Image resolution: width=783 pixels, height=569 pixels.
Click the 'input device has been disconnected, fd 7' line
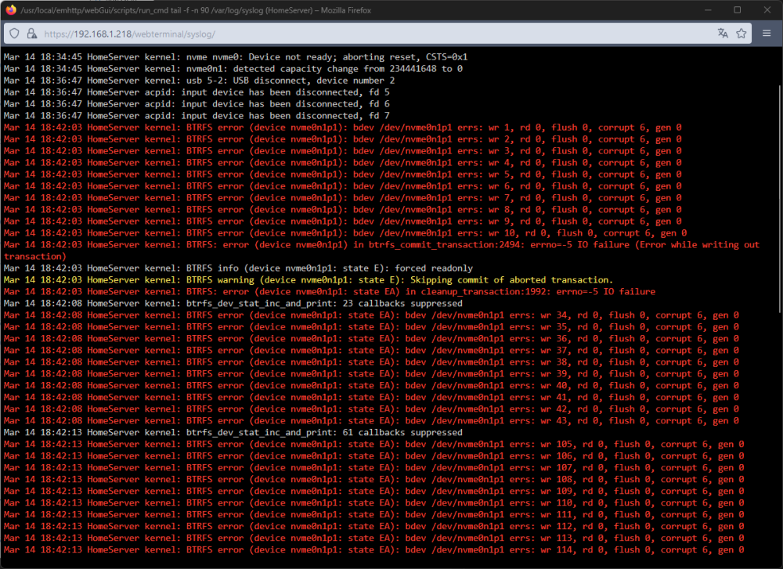(197, 116)
